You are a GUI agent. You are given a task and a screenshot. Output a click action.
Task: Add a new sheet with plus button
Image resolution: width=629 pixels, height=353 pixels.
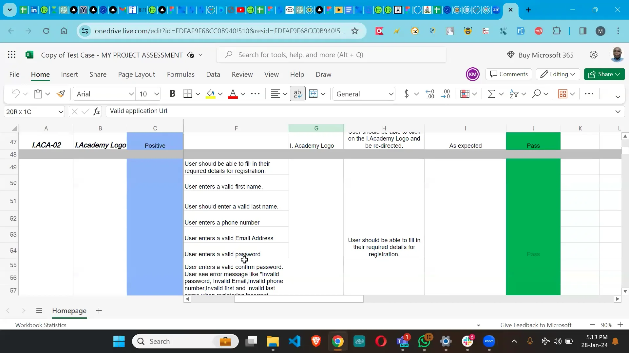tap(99, 311)
